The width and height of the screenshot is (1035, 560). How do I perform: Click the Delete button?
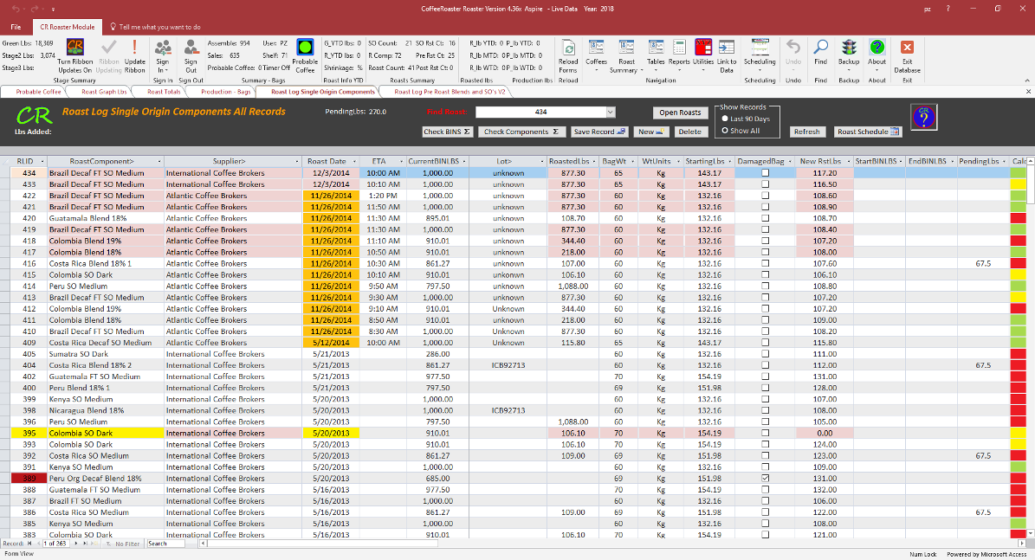coord(689,132)
